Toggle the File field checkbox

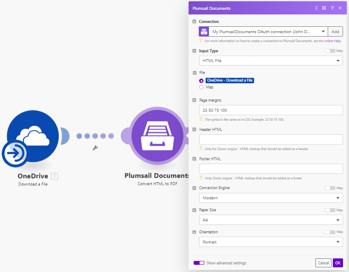195,73
